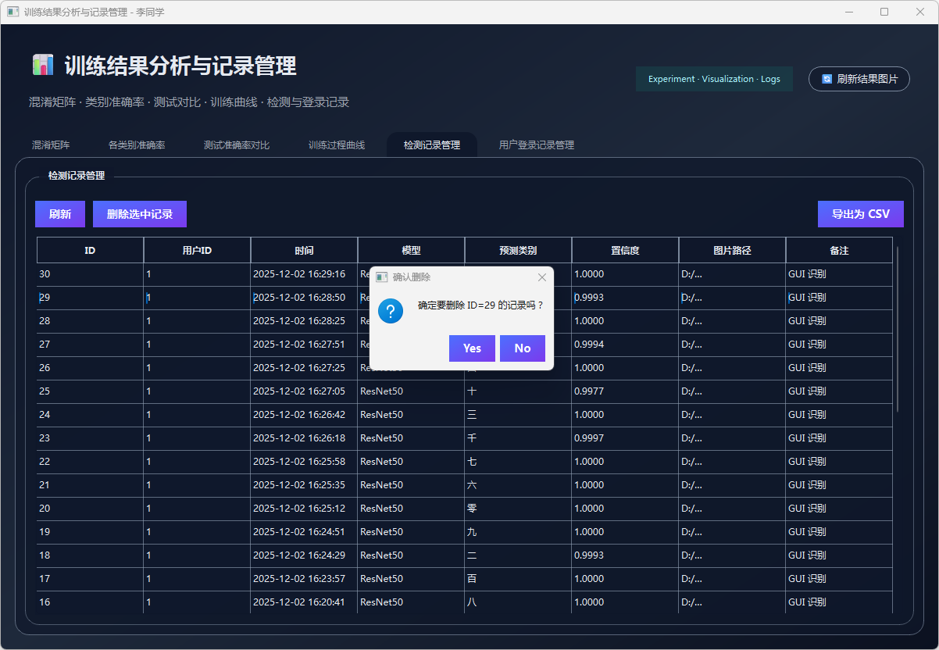The image size is (939, 650).
Task: Click the refresh icon in 刷新结果图片 button
Action: pyautogui.click(x=827, y=79)
